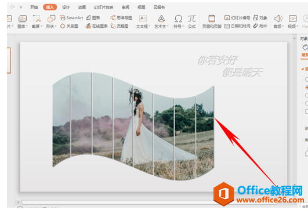Open the 视图 tab
Viewport: 308px width, 210px height.
coord(141,8)
